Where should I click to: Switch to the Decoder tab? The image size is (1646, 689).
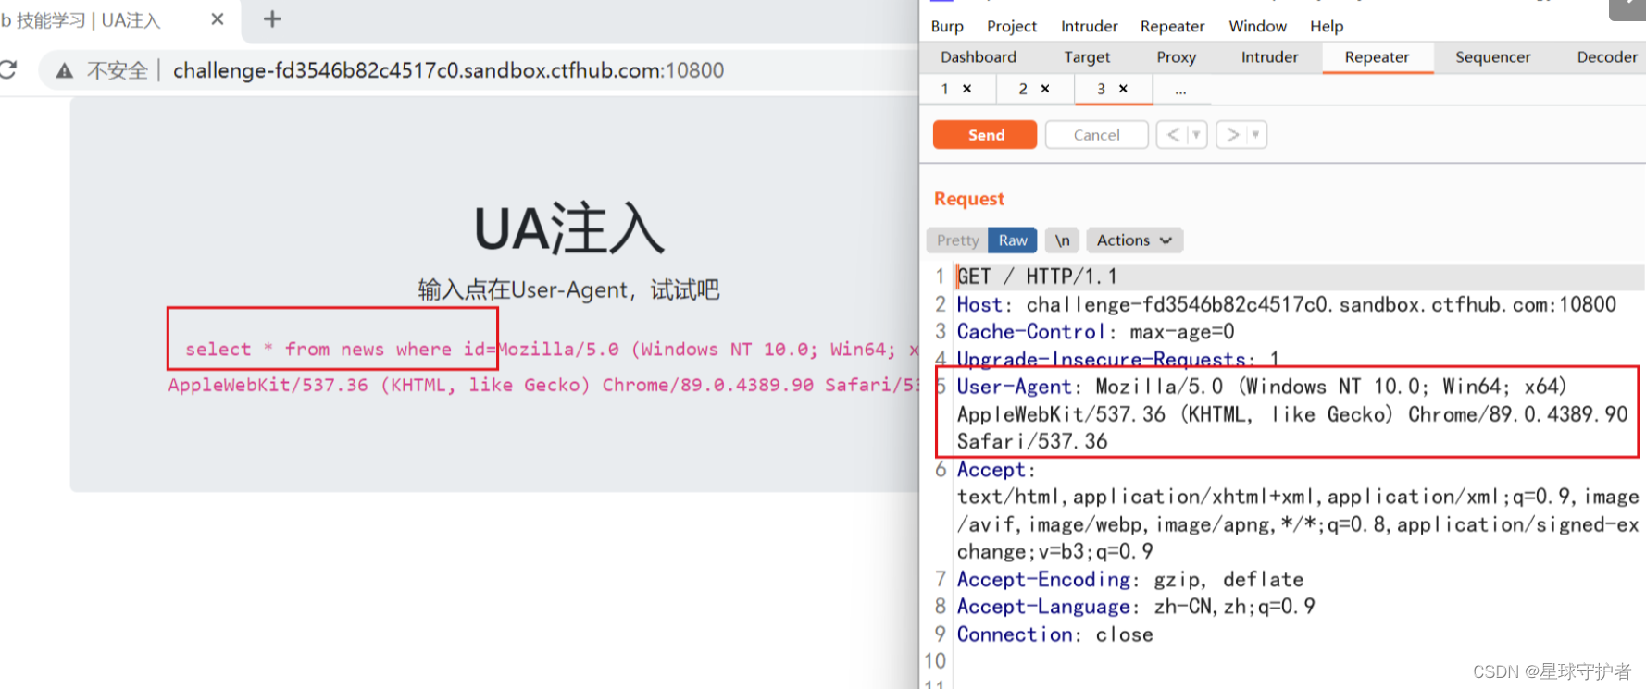tap(1607, 57)
